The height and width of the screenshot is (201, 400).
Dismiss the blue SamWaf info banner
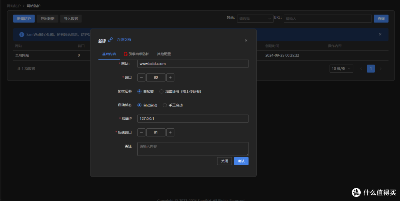click(x=380, y=34)
